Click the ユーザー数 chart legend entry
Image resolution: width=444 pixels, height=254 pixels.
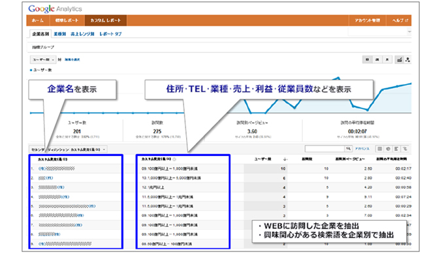pyautogui.click(x=41, y=70)
